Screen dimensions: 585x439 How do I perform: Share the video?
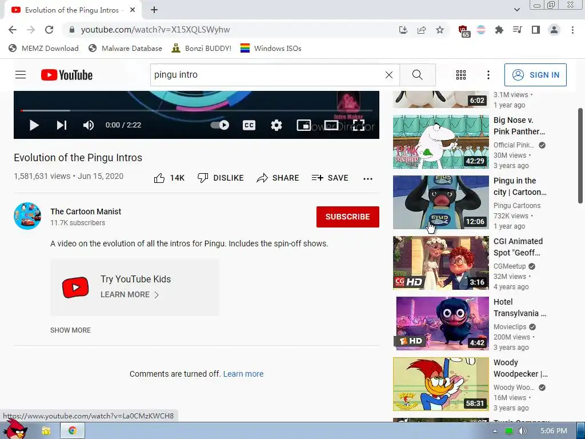(278, 178)
